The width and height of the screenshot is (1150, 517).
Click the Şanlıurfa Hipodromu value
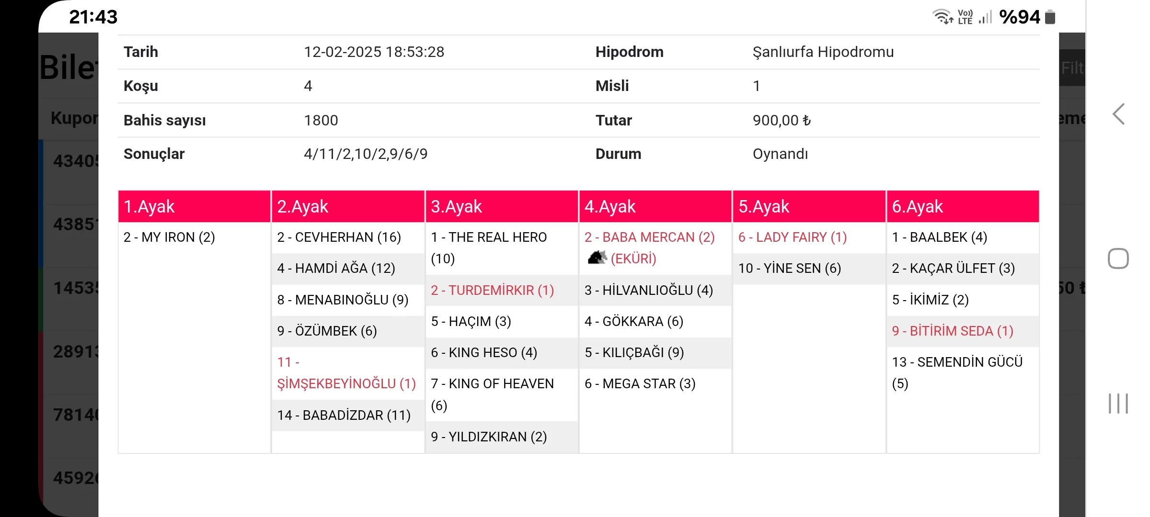click(823, 52)
